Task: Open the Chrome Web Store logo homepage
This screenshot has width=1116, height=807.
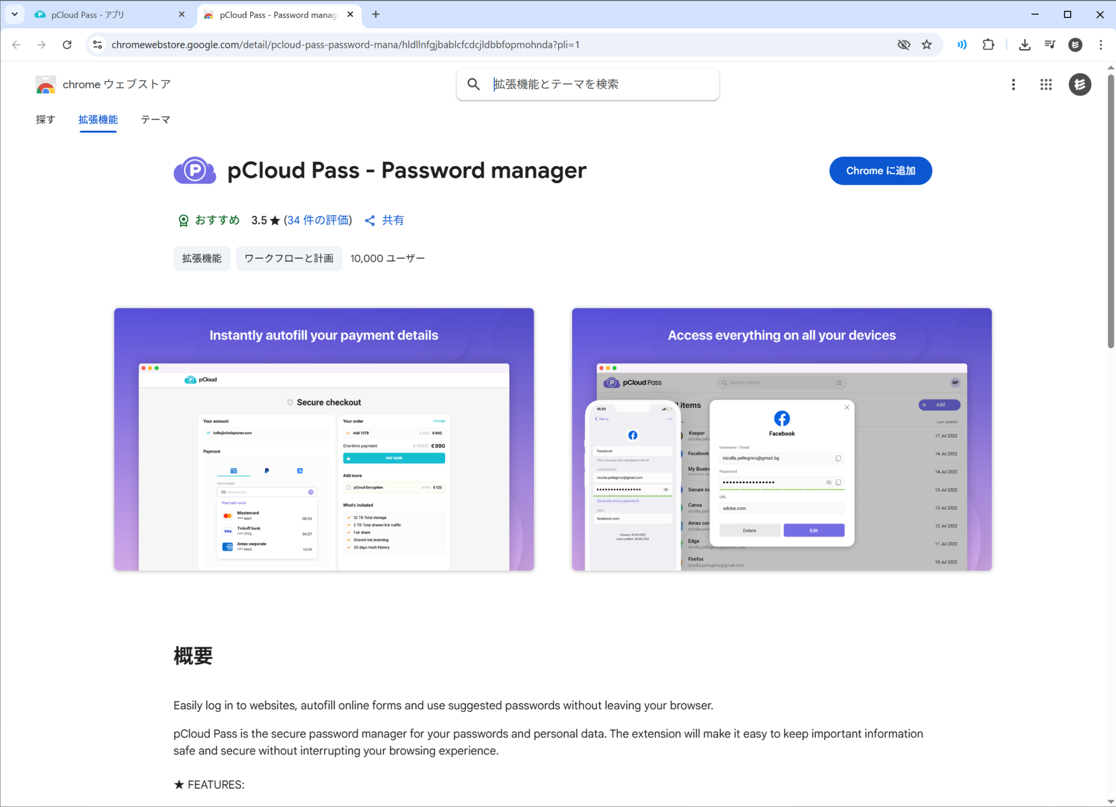Action: pyautogui.click(x=46, y=84)
